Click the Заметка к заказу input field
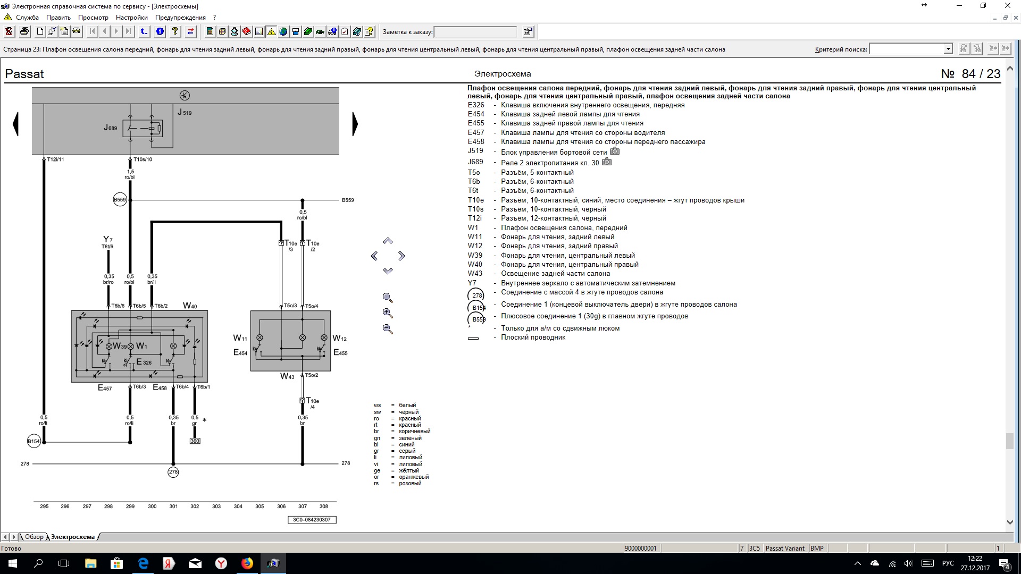Screen dimensions: 1021x574 [x=475, y=32]
